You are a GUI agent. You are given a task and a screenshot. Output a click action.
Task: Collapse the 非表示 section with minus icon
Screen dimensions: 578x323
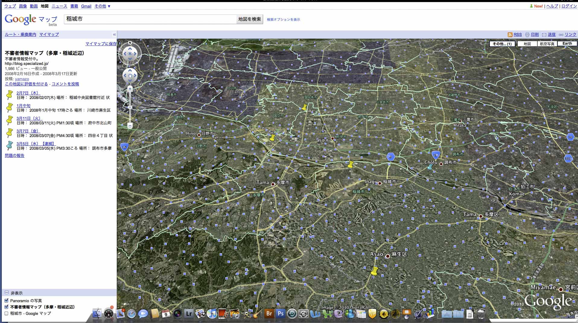[6, 293]
